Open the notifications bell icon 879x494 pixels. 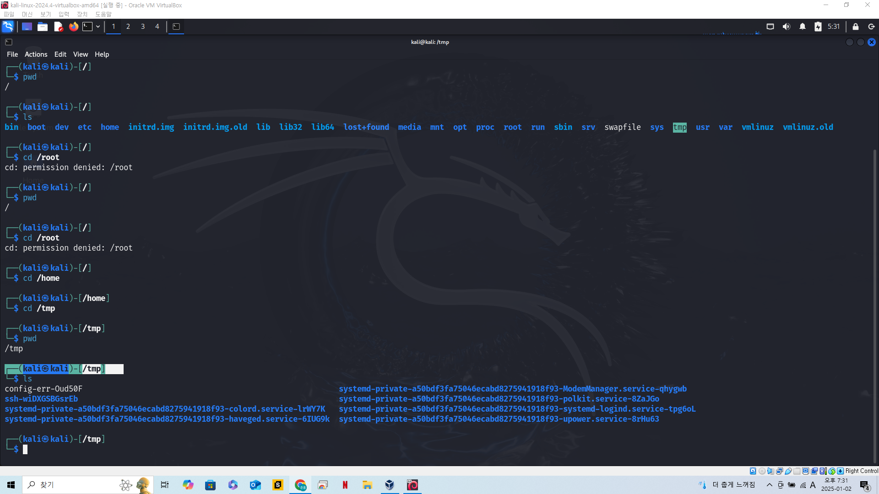(802, 27)
